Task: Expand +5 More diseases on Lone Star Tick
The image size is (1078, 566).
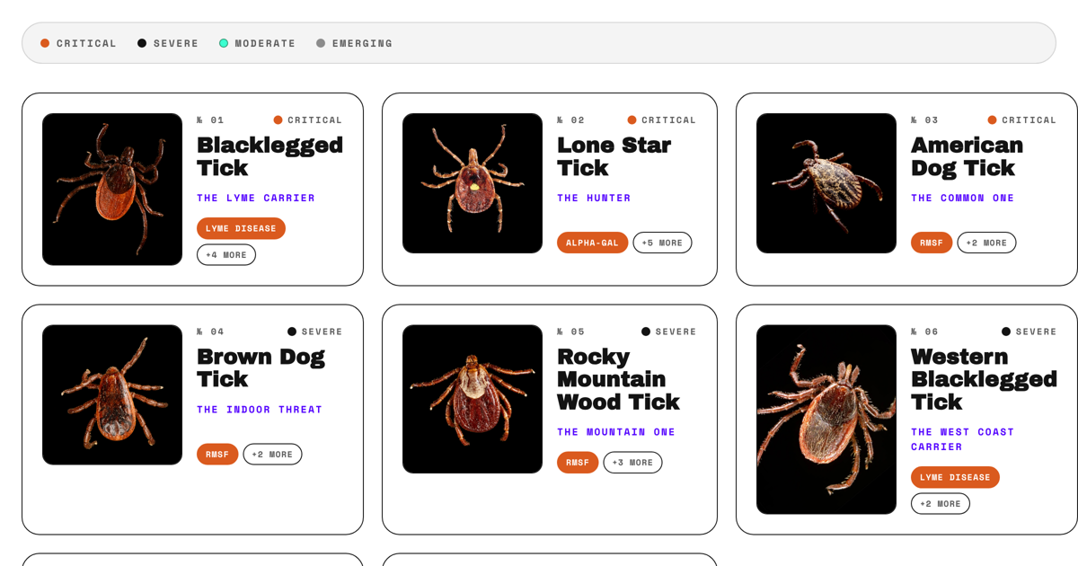Action: point(662,243)
